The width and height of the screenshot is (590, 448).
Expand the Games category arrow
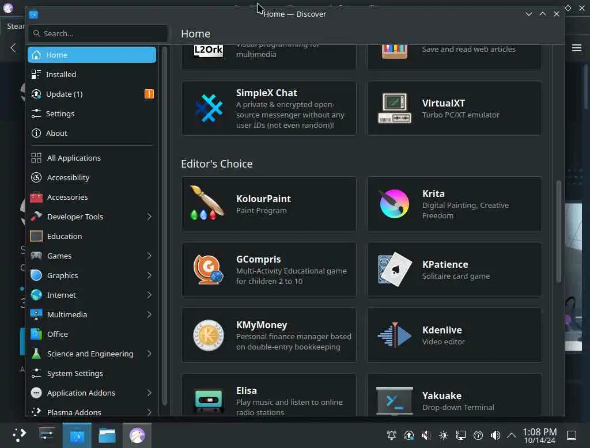[149, 256]
